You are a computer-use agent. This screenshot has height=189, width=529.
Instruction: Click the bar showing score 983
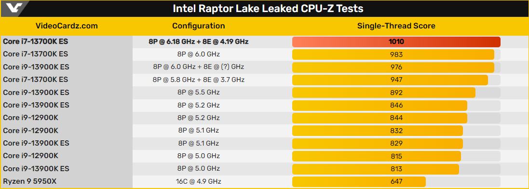pyautogui.click(x=393, y=54)
